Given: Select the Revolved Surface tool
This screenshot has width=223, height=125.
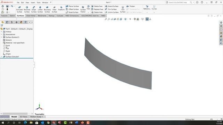Looking at the screenshot, I should (x=27, y=9).
